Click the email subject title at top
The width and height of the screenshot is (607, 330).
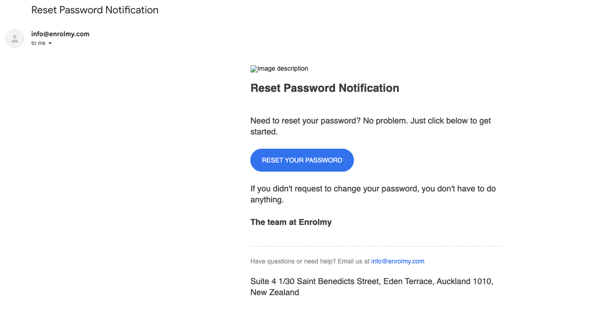[95, 10]
